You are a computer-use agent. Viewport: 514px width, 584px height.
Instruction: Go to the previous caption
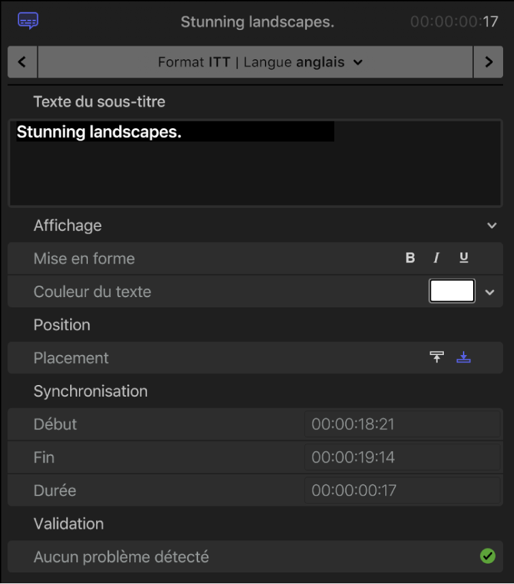[22, 62]
